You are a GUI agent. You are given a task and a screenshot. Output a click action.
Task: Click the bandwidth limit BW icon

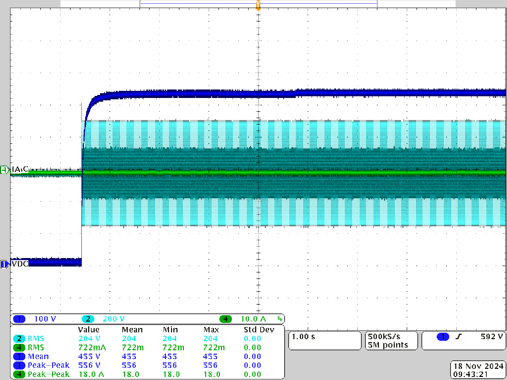click(x=280, y=319)
